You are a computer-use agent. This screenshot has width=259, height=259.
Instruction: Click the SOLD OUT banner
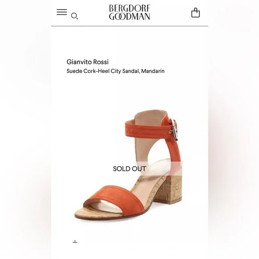(129, 169)
